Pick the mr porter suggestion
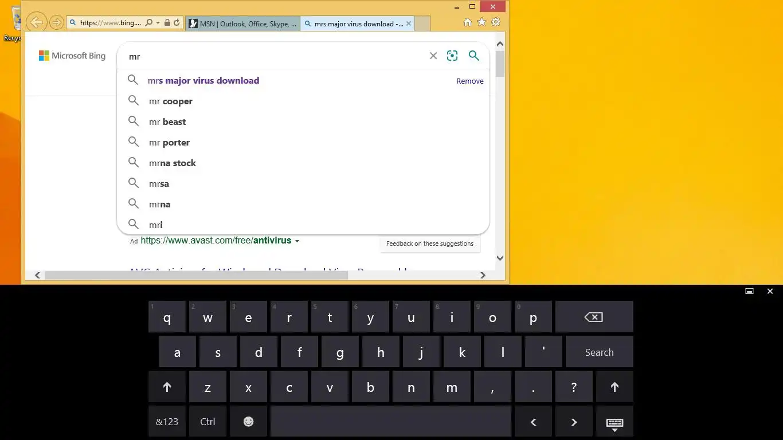Screen dimensions: 783x440 click(303, 143)
